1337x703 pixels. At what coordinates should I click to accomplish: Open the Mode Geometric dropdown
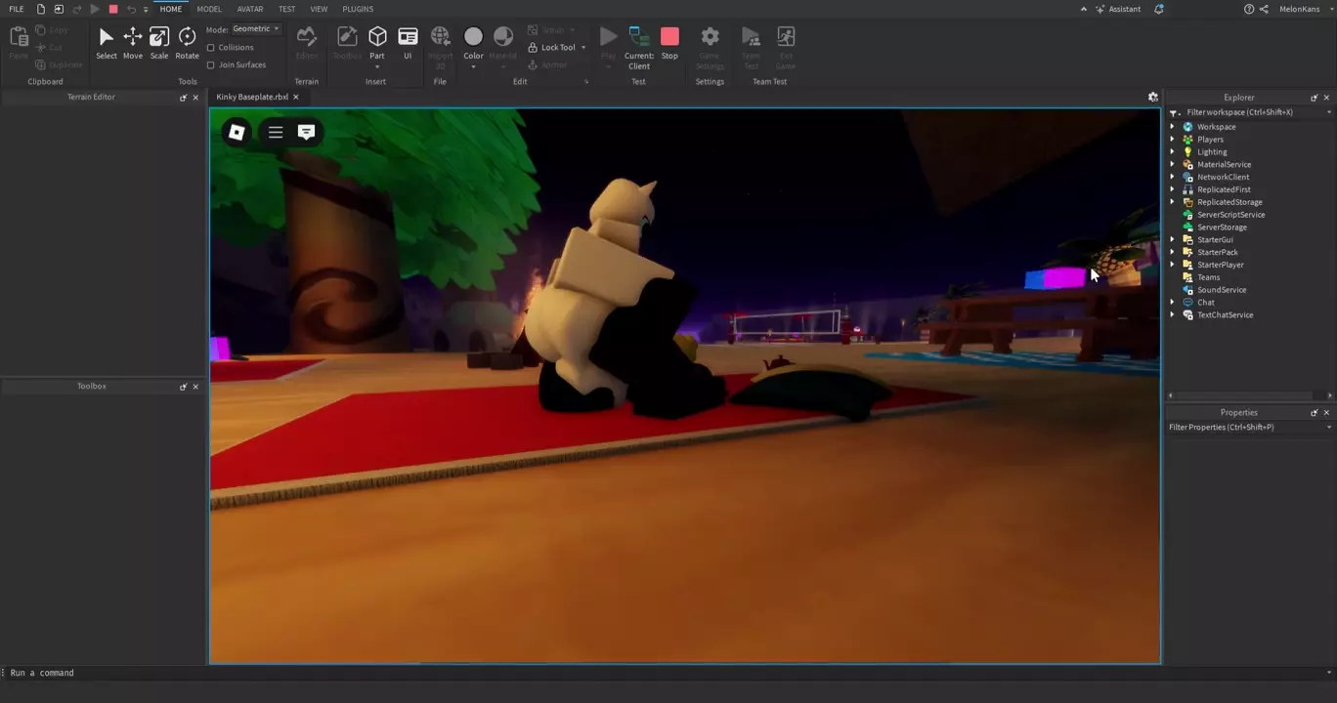pyautogui.click(x=256, y=29)
